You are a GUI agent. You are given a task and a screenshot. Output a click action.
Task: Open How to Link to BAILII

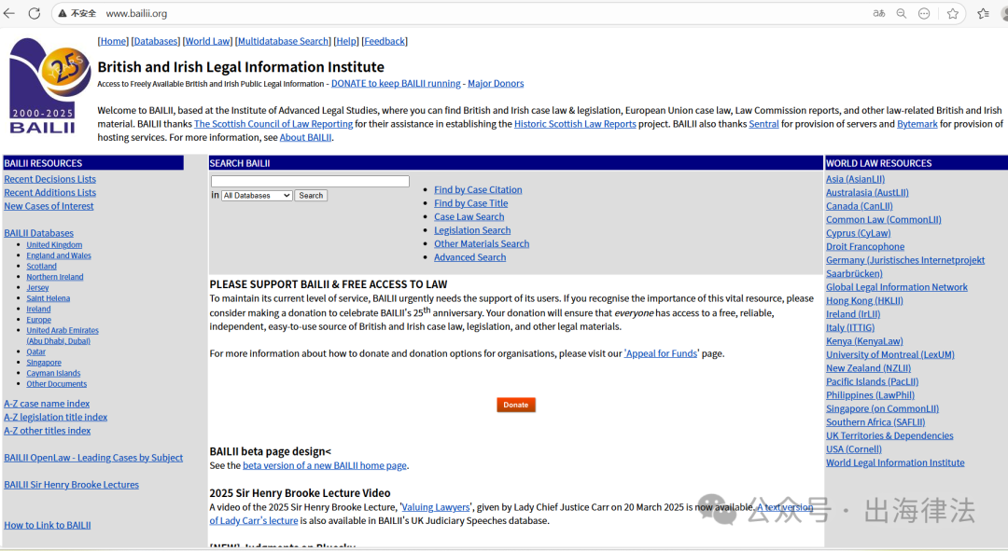(48, 525)
